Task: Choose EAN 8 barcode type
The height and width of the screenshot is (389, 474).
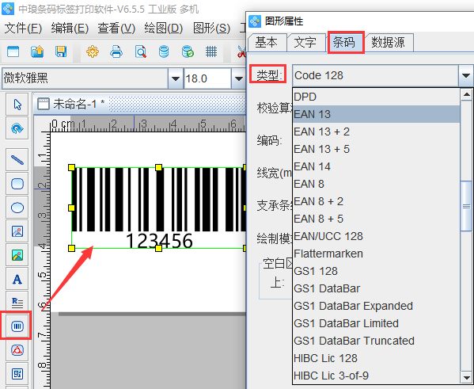Action: (376, 184)
